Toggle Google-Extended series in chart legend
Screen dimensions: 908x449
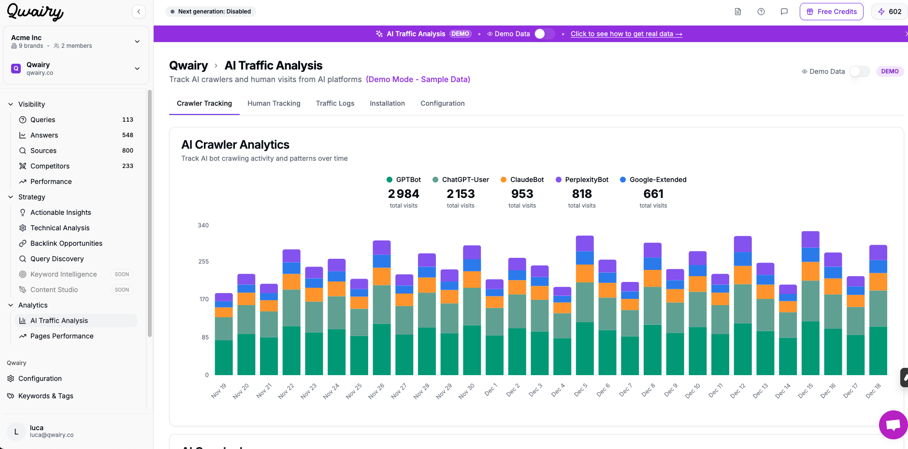(653, 180)
